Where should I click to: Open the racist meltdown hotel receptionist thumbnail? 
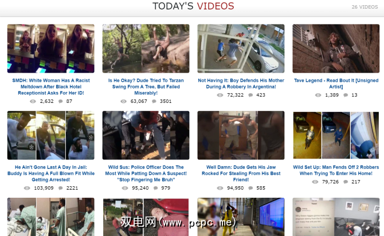50,49
